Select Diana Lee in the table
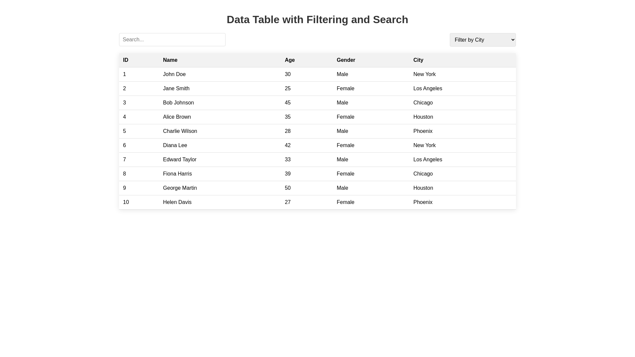 tap(175, 145)
